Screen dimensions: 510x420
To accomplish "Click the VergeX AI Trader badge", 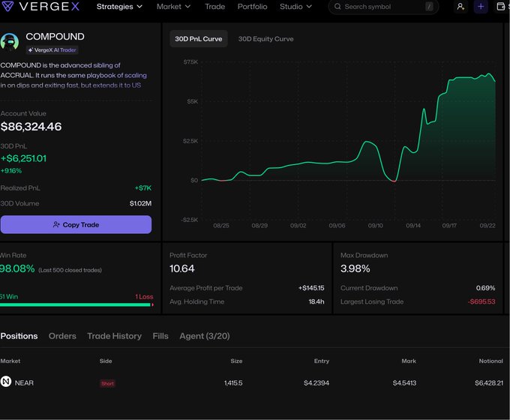I will point(52,50).
